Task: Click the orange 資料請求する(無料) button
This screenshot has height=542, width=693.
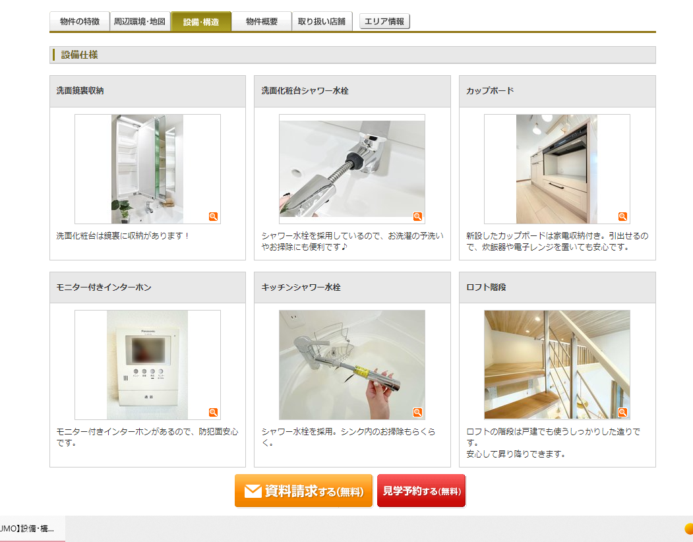Action: tap(303, 491)
